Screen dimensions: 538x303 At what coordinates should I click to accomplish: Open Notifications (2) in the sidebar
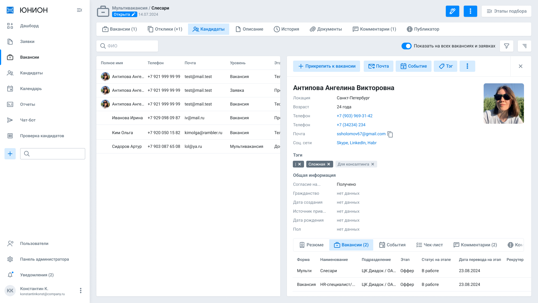pos(37,275)
